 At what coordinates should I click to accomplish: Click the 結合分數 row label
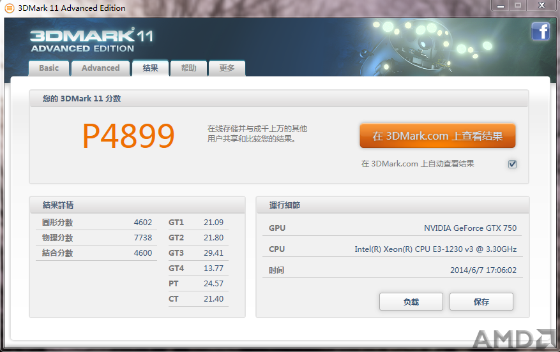pos(57,253)
